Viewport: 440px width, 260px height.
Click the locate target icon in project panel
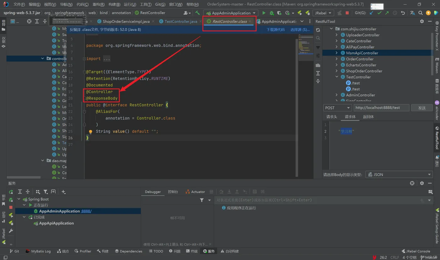[29, 21]
